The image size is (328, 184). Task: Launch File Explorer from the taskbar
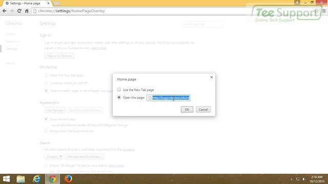[x=20, y=179]
